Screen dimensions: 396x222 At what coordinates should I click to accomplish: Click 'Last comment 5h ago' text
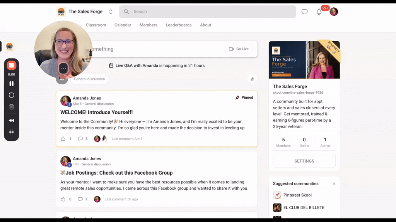coord(121,199)
